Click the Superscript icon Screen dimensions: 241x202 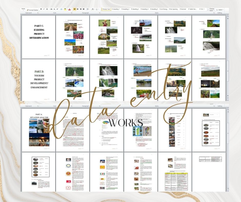point(57,9)
